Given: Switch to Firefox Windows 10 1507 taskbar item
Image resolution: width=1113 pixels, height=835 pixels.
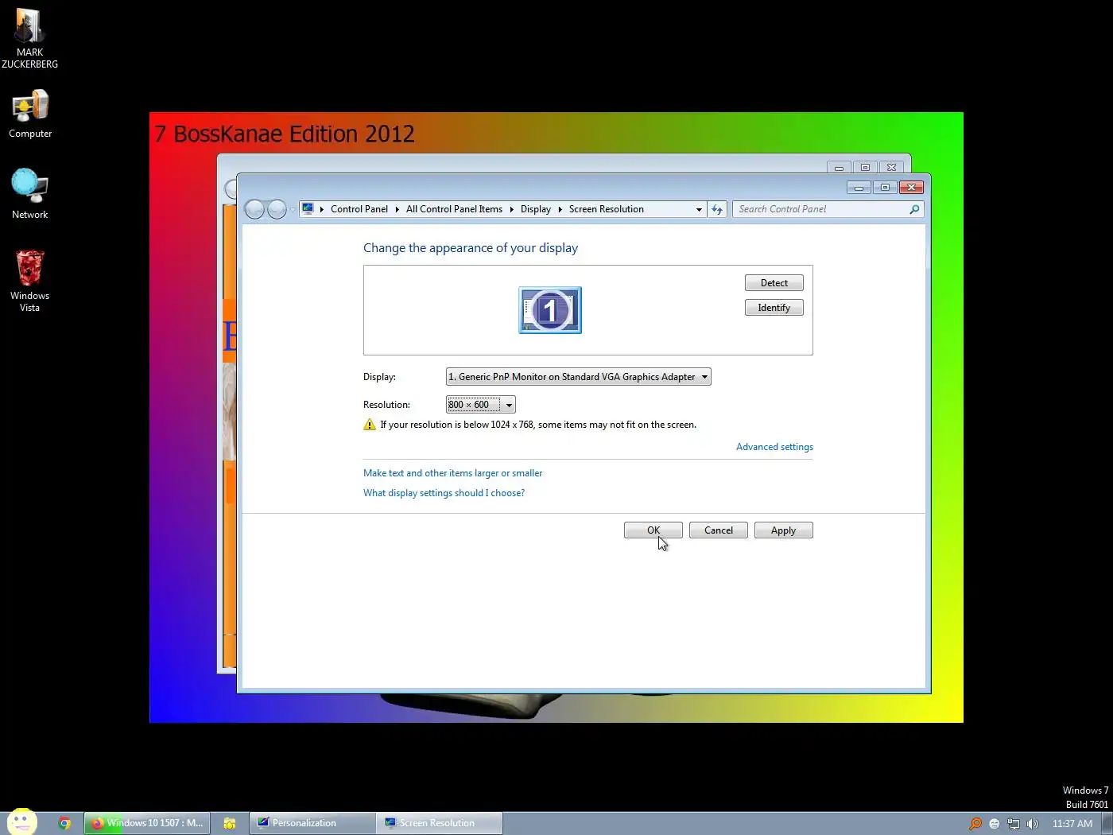Looking at the screenshot, I should coord(147,823).
